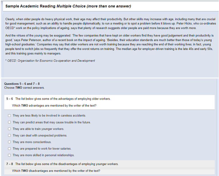This screenshot has height=176, width=219.
Task: Tick 'They can predict areas that may cause trouble'
Action: tap(9, 122)
